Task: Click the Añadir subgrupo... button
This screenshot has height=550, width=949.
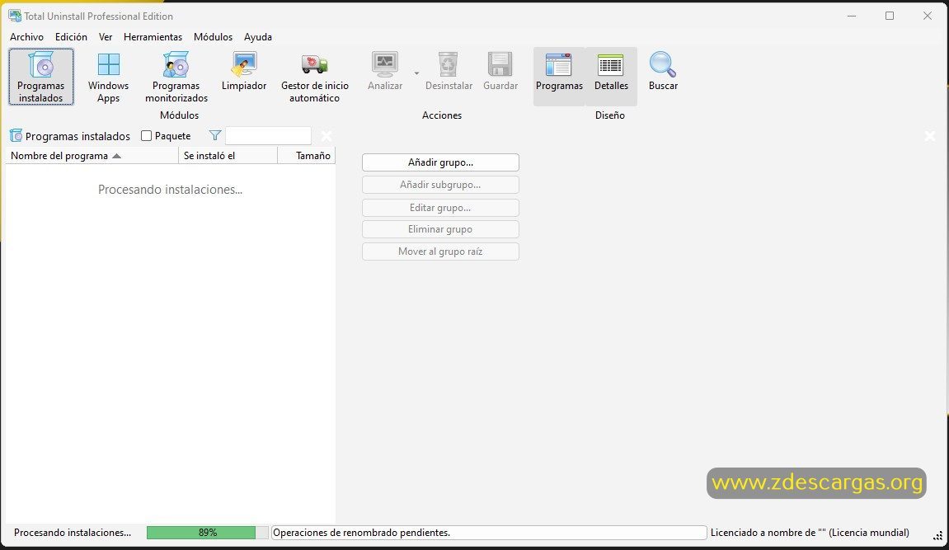Action: tap(440, 185)
